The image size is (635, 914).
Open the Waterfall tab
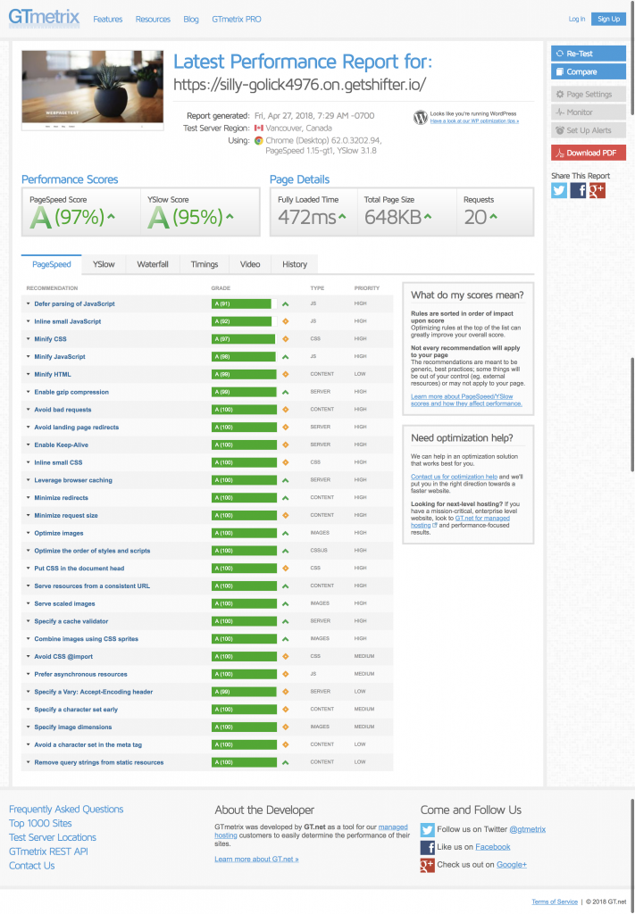point(153,264)
